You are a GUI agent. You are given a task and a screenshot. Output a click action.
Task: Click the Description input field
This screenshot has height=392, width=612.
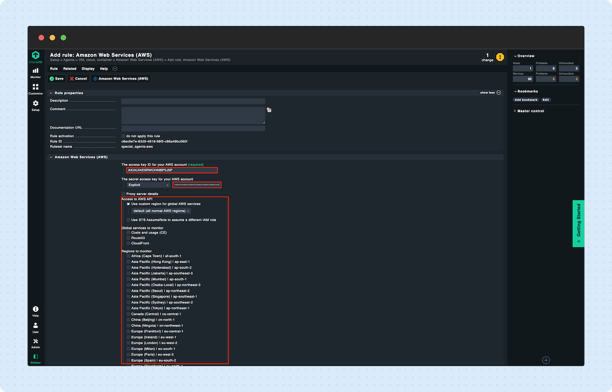[x=193, y=101]
